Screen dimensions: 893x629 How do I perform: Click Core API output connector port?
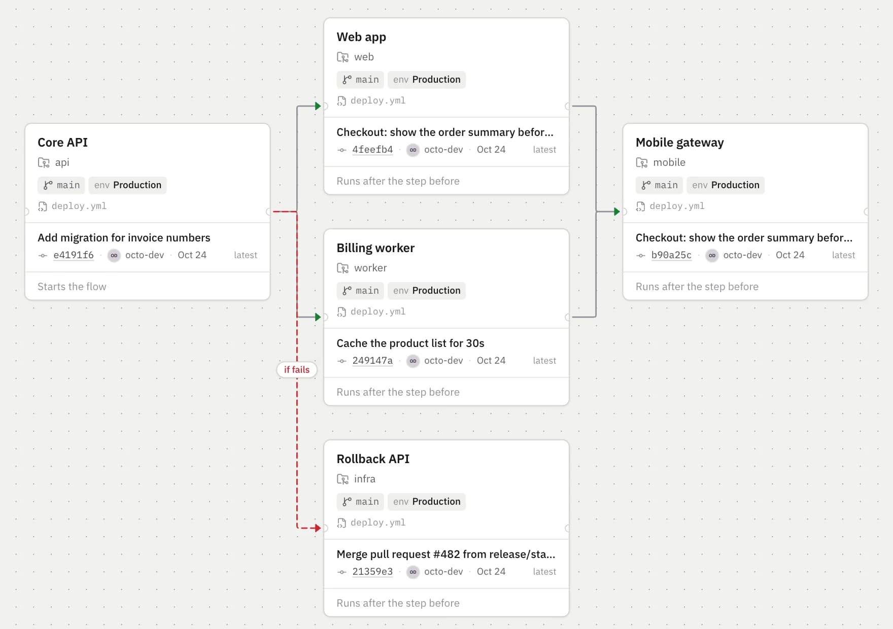coord(269,212)
